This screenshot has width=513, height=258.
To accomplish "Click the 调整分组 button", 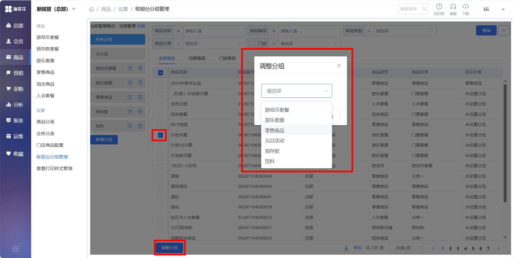I will (x=169, y=248).
